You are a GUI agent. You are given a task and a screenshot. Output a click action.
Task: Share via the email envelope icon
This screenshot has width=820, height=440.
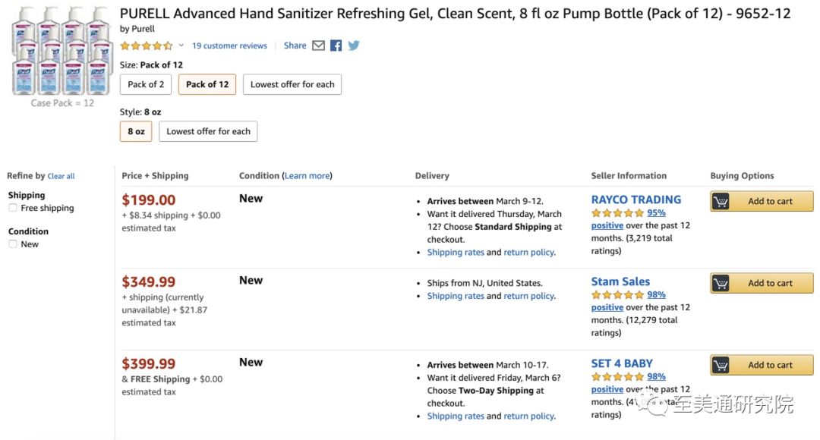tap(318, 46)
